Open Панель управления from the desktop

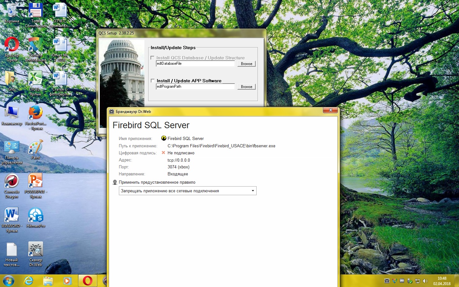12,152
